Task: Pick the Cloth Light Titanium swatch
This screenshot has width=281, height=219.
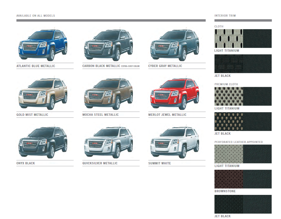Action: click(243, 39)
